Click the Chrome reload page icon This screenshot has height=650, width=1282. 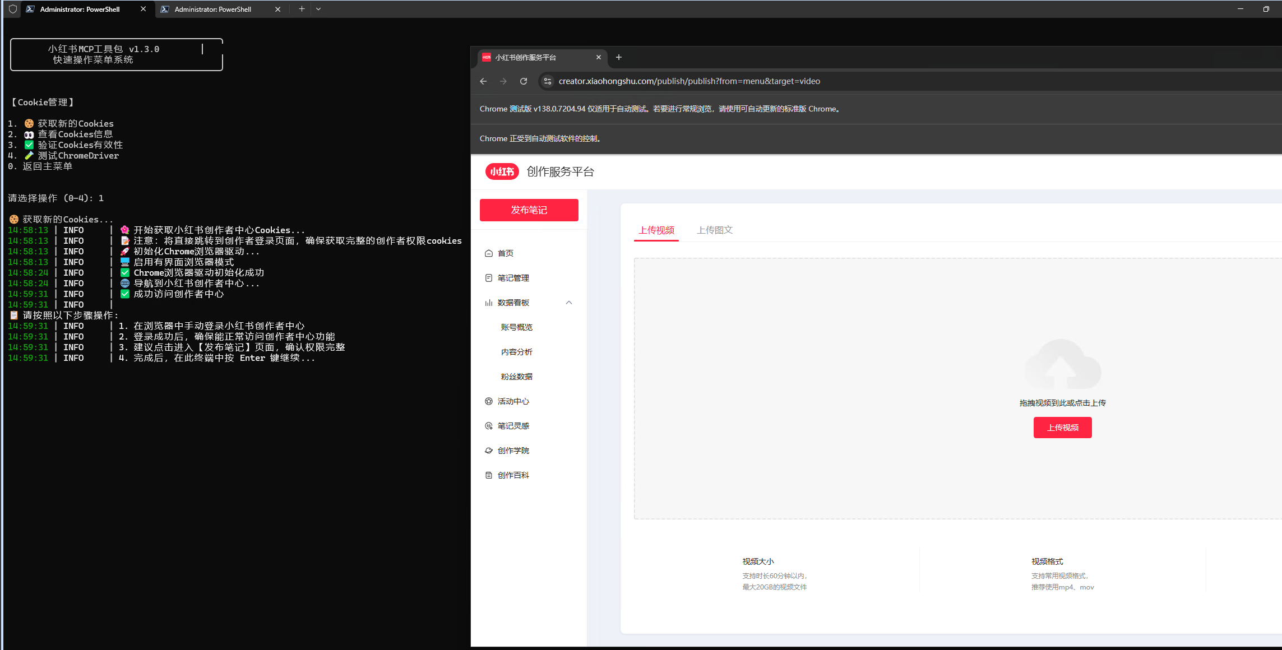[524, 81]
